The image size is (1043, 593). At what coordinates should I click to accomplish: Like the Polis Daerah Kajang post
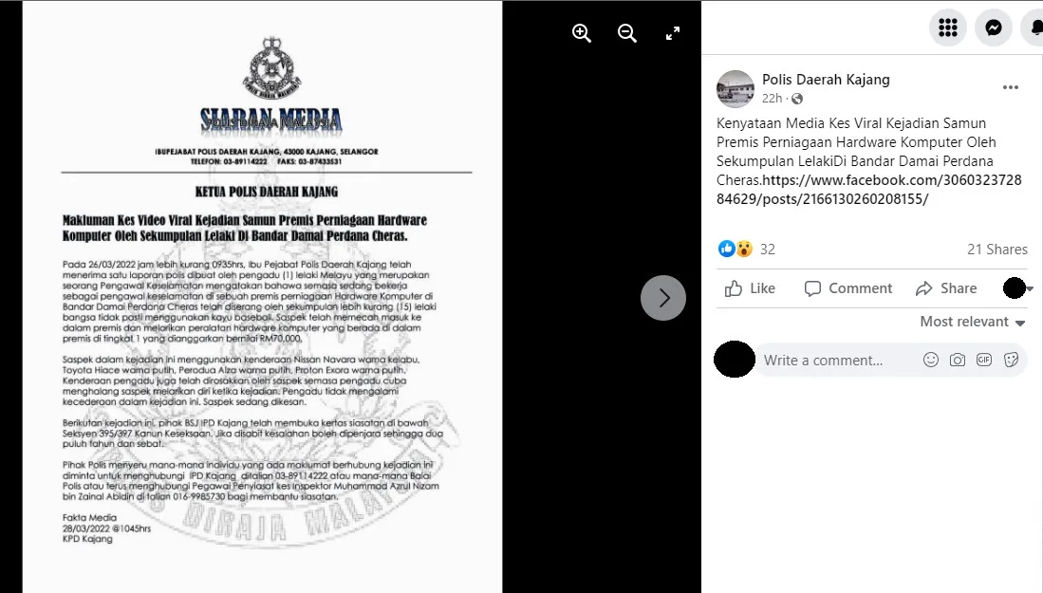[750, 287]
